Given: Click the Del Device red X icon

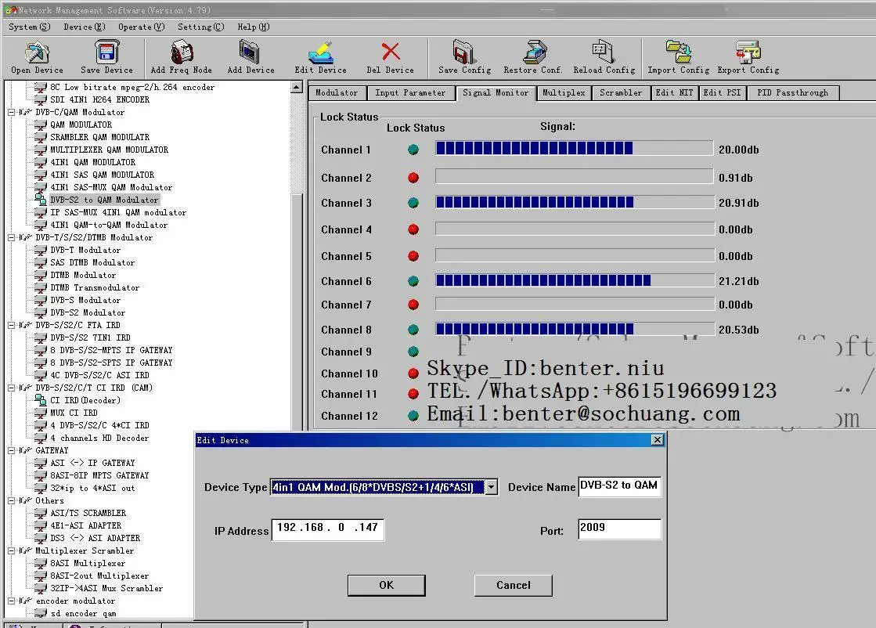Looking at the screenshot, I should tap(390, 52).
